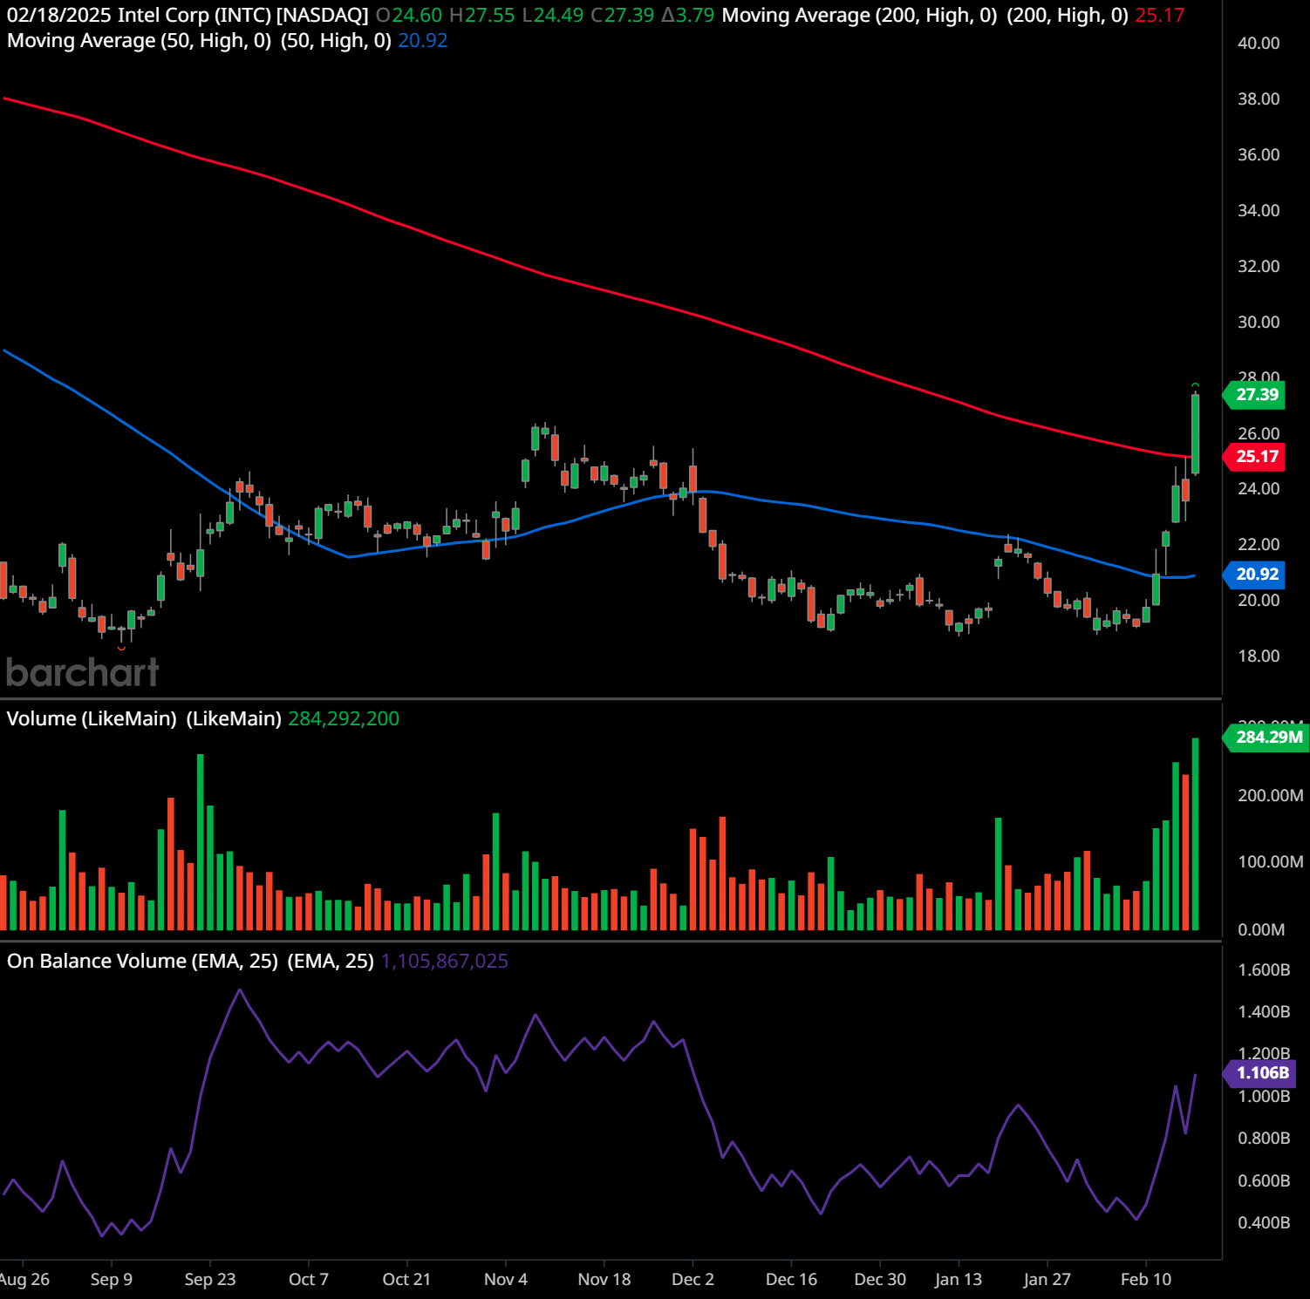Click the 24.00 price axis label
Viewport: 1310px width, 1299px height.
point(1259,489)
